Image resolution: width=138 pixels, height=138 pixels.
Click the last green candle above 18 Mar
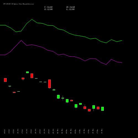pyautogui.click(x=102, y=109)
